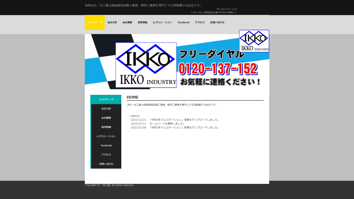Select the yellow トップページ tab in top navigation
The width and height of the screenshot is (354, 199).
pyautogui.click(x=95, y=22)
